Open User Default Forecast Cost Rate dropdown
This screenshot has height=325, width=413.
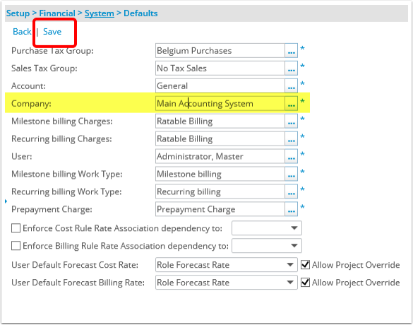click(227, 265)
